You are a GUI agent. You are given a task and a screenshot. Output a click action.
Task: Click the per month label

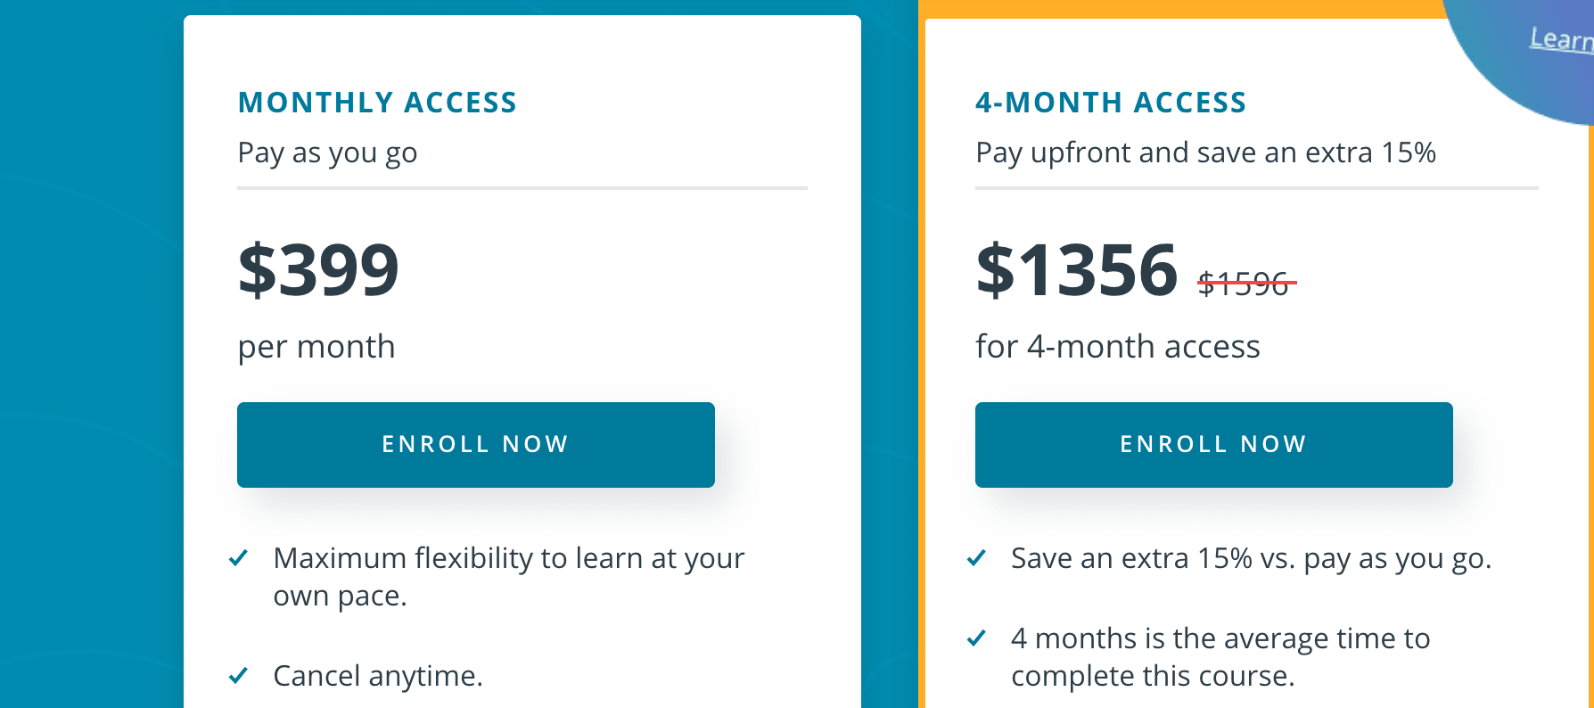[x=316, y=348]
